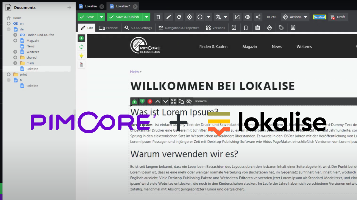Click the Heim breadcrumb link
Image resolution: width=357 pixels, height=200 pixels.
(x=134, y=72)
